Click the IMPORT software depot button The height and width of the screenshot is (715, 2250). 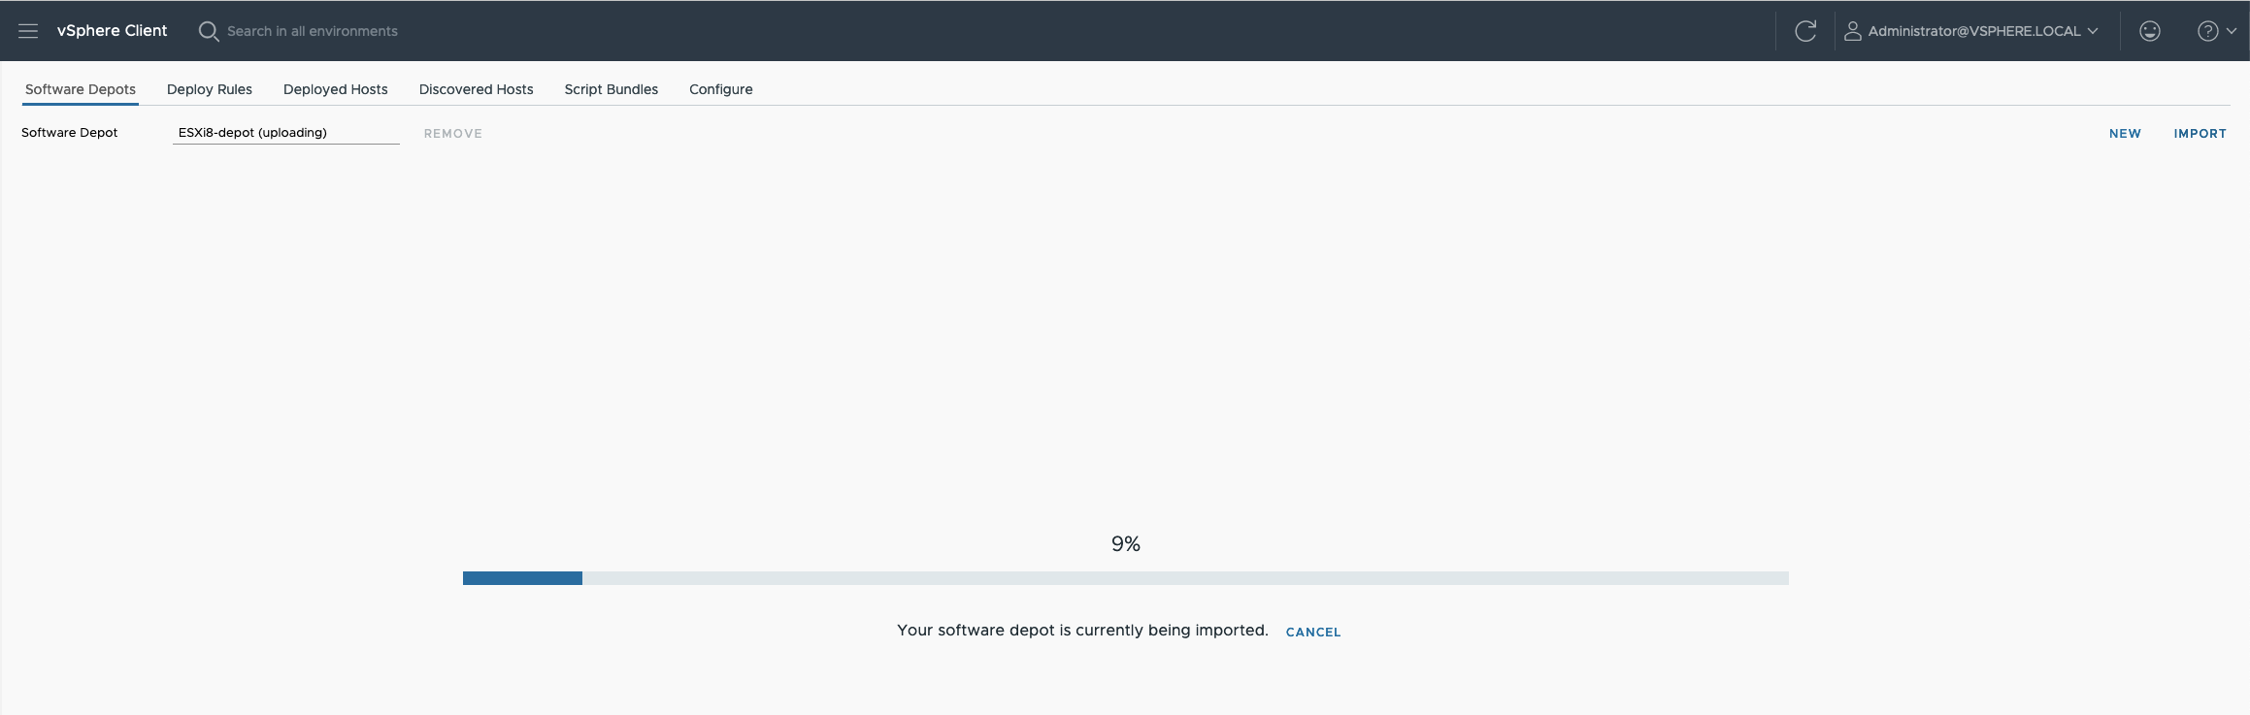pyautogui.click(x=2200, y=134)
